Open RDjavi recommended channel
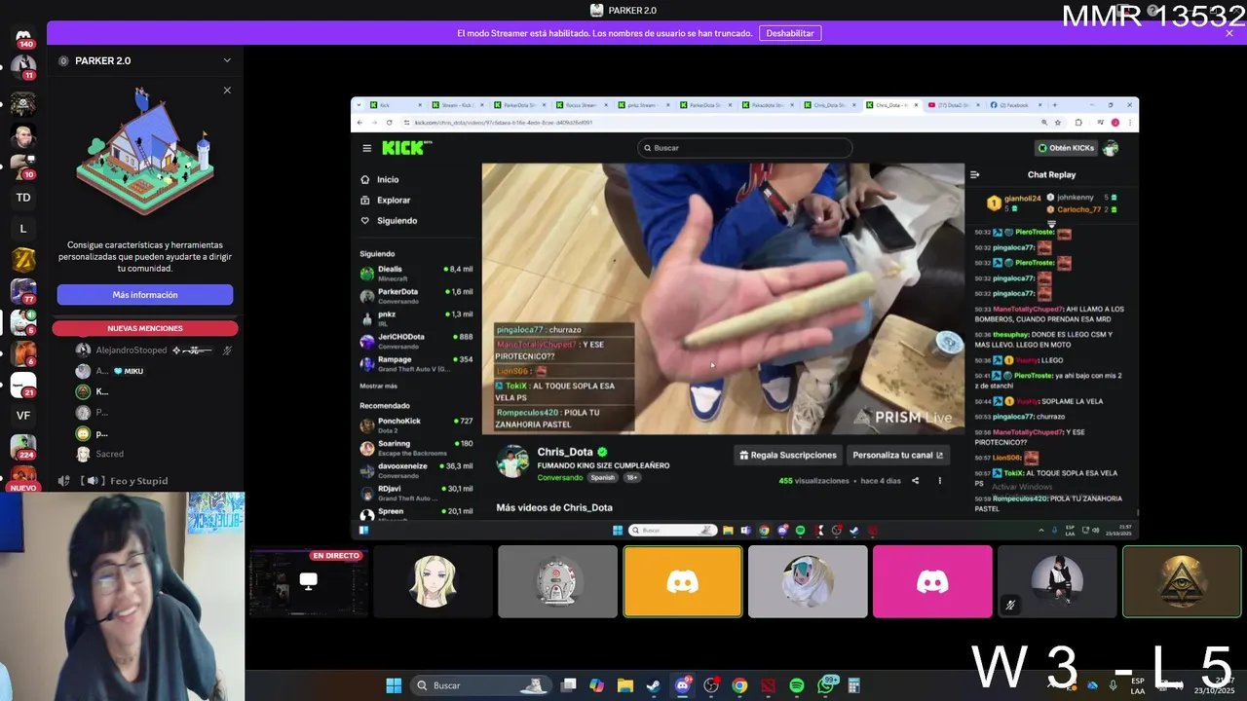 [417, 493]
